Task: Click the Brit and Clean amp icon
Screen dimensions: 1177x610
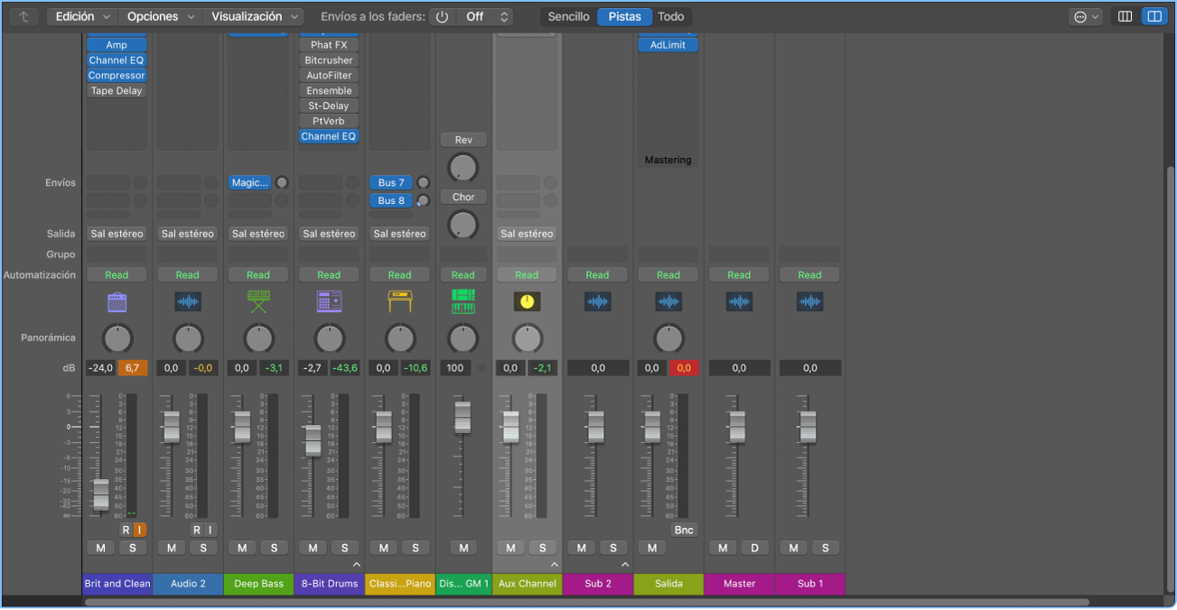Action: tap(117, 301)
